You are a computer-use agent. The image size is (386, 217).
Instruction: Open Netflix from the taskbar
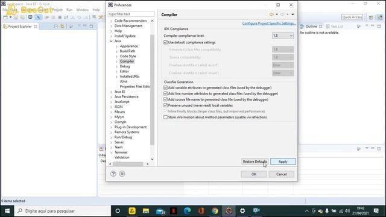point(174,211)
